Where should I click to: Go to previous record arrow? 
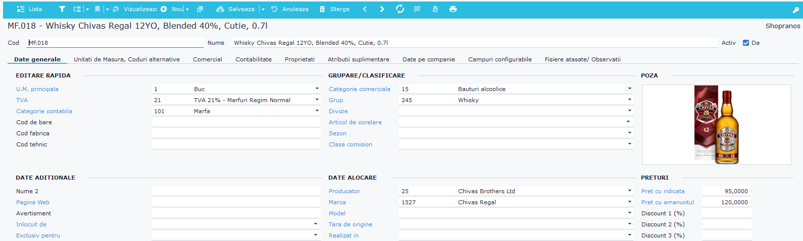click(365, 9)
